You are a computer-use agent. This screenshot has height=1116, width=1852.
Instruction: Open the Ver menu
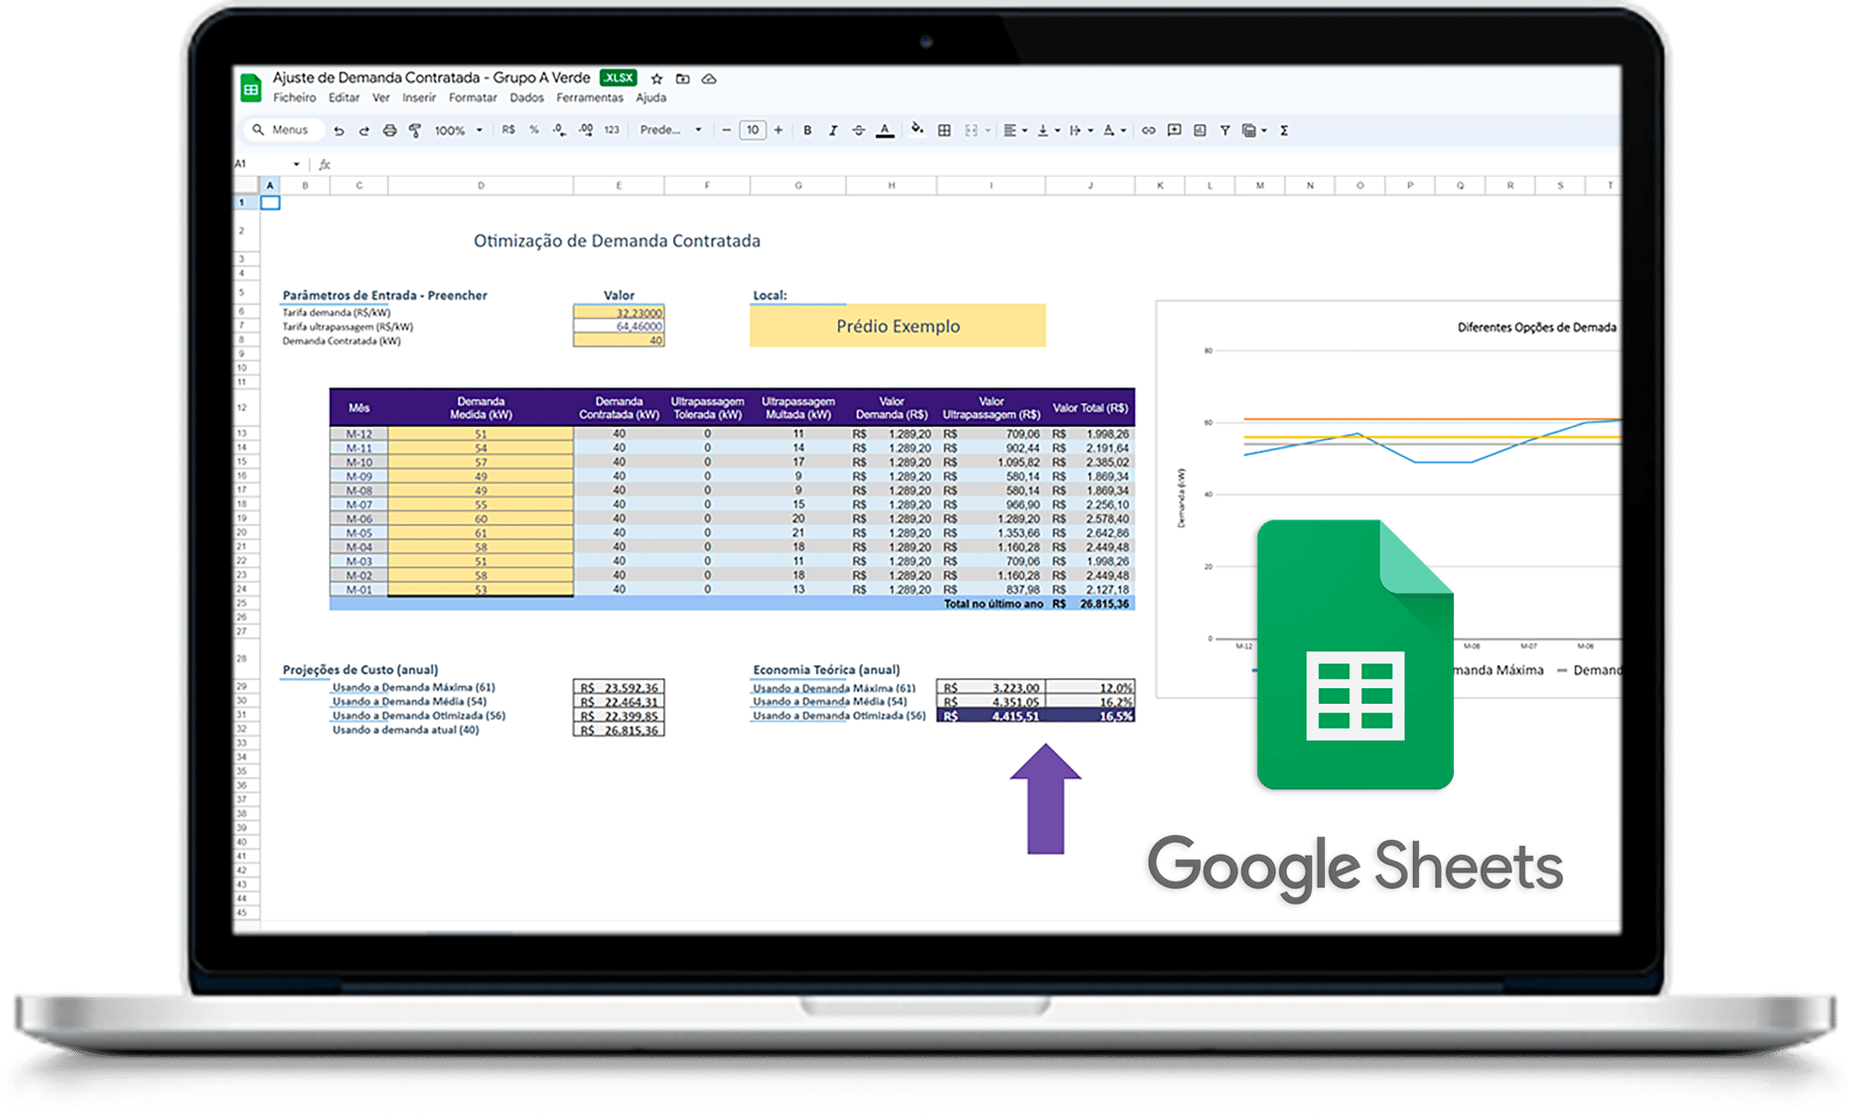(381, 98)
